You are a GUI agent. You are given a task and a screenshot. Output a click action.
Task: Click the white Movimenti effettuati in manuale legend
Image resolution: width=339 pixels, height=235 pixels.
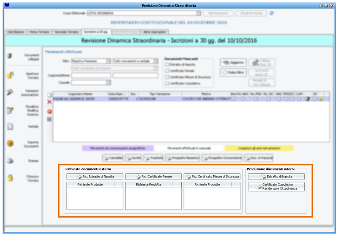click(189, 148)
